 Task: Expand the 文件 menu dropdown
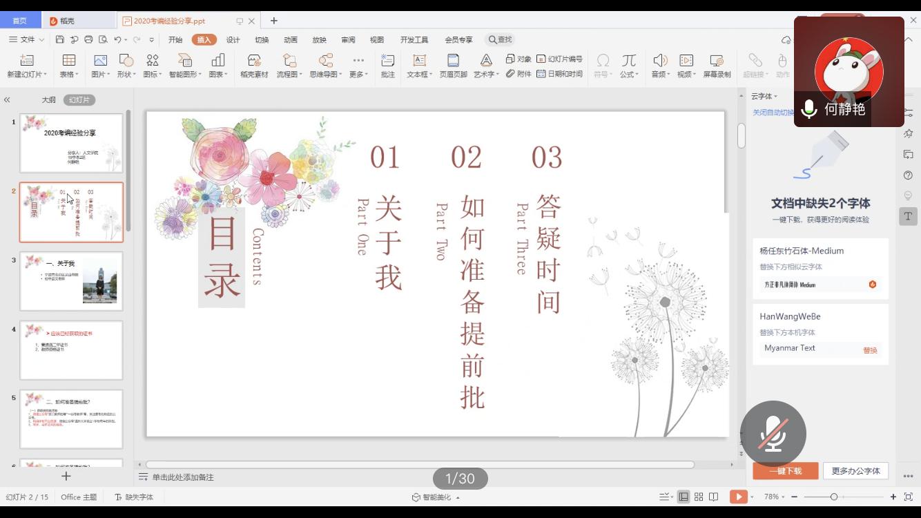27,40
